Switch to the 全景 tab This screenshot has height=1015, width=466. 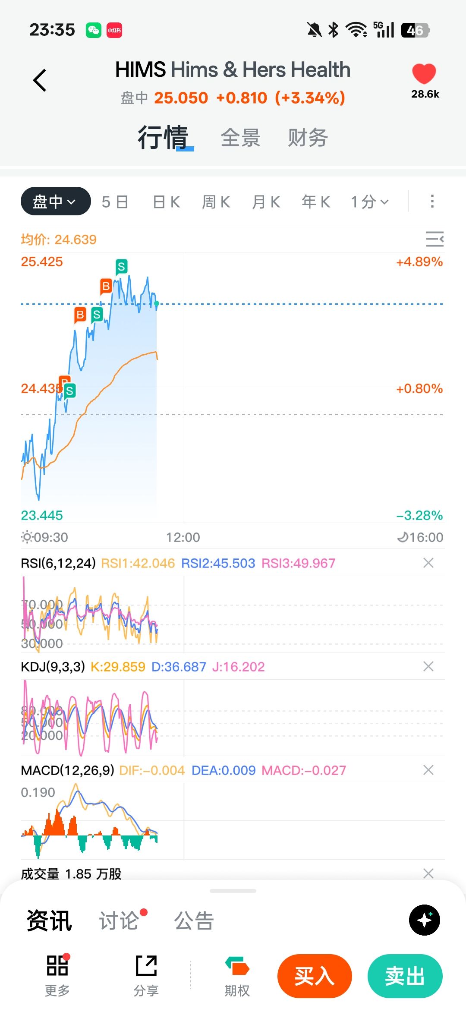point(241,138)
